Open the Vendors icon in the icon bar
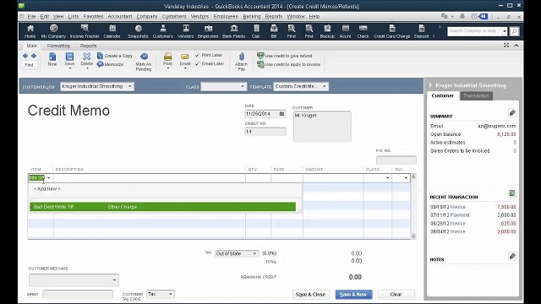 (186, 31)
